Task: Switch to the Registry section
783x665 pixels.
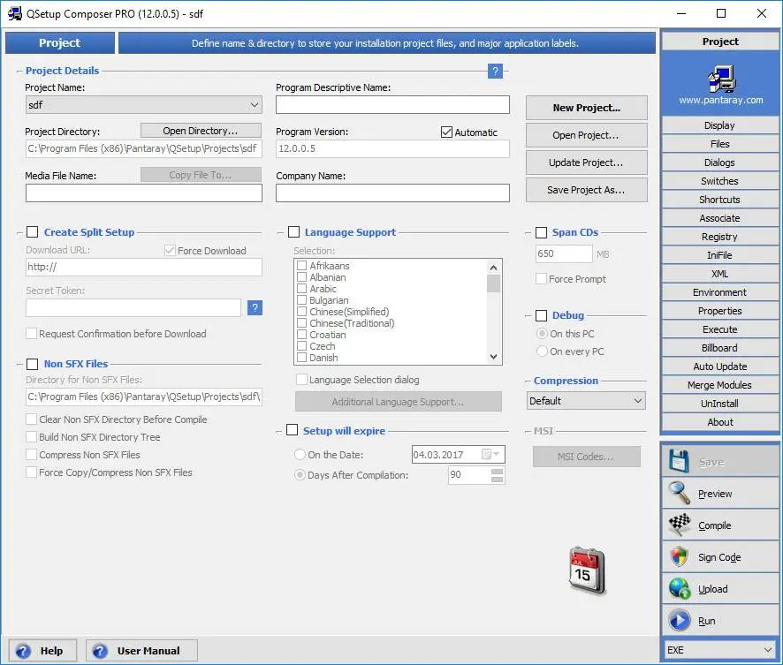Action: pos(719,237)
